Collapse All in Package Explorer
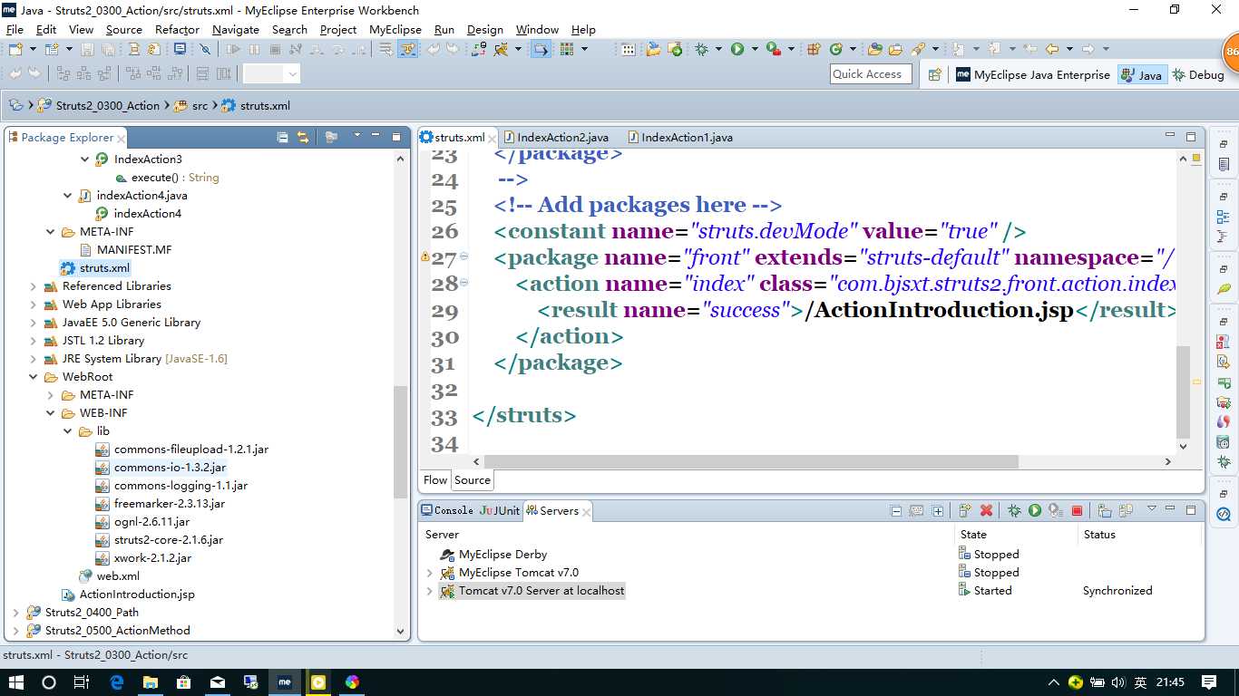1239x696 pixels. pyautogui.click(x=283, y=138)
